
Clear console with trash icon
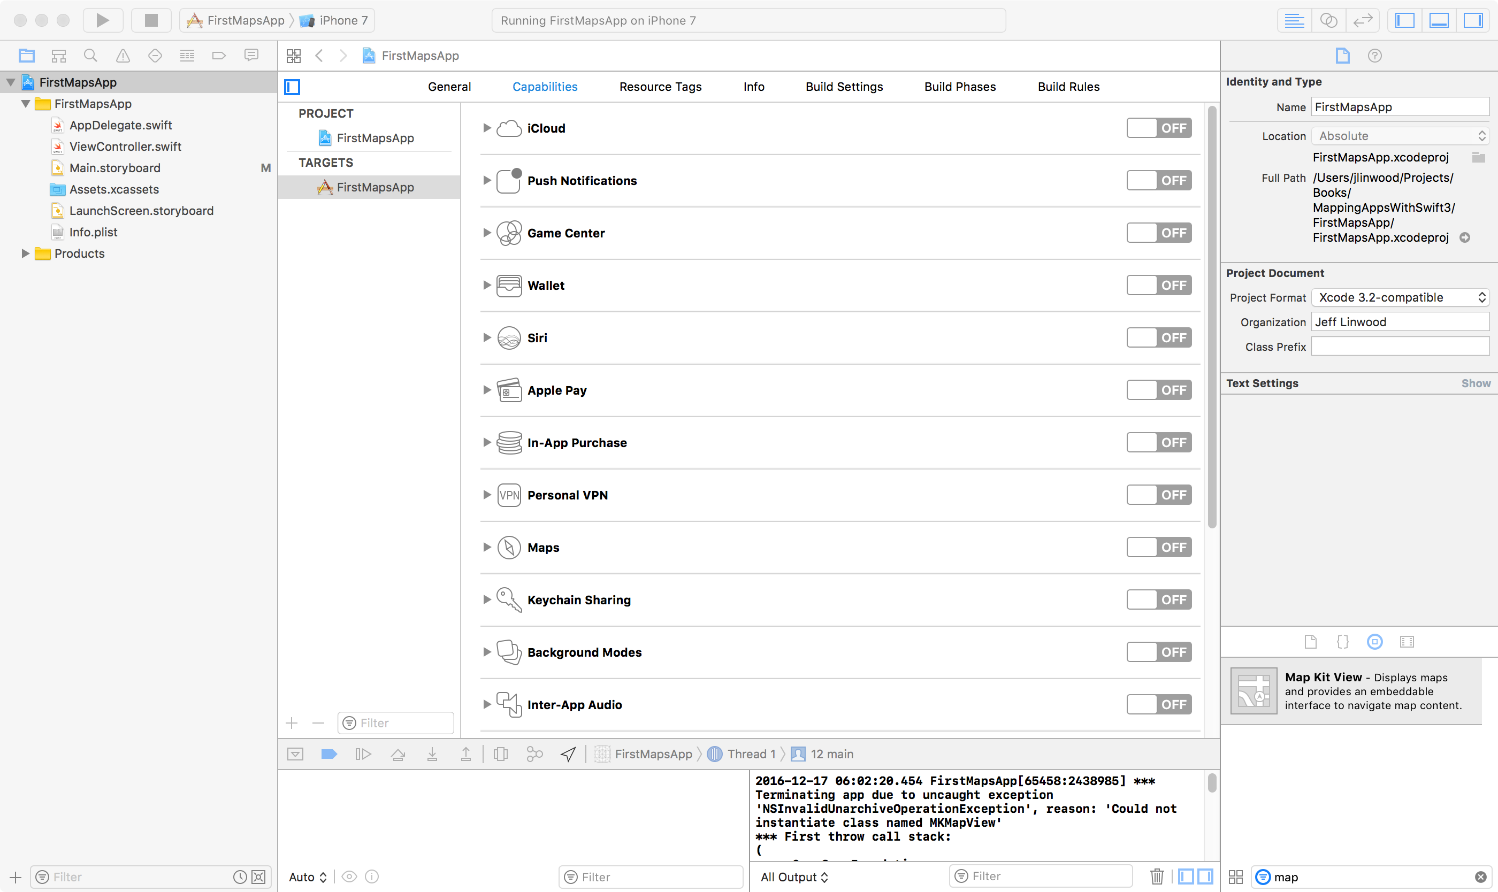coord(1157,876)
